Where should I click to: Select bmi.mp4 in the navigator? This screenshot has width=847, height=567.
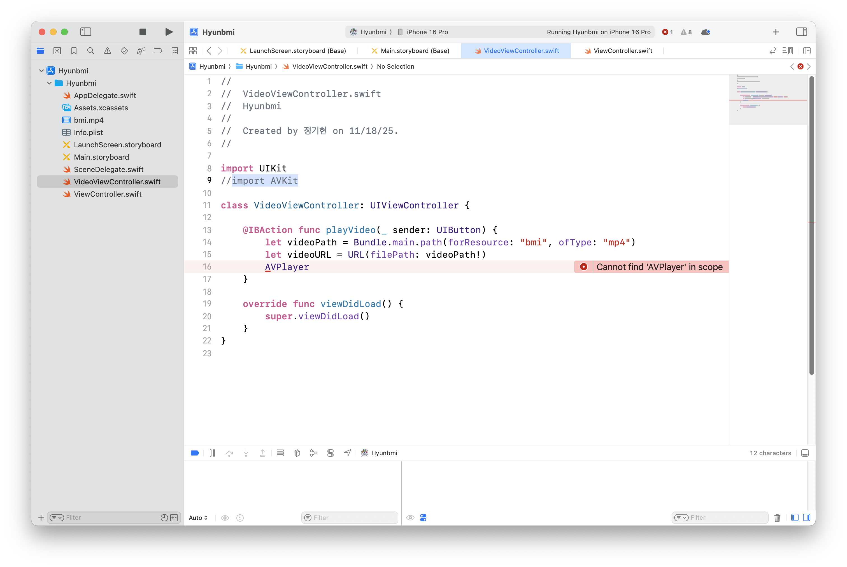89,120
